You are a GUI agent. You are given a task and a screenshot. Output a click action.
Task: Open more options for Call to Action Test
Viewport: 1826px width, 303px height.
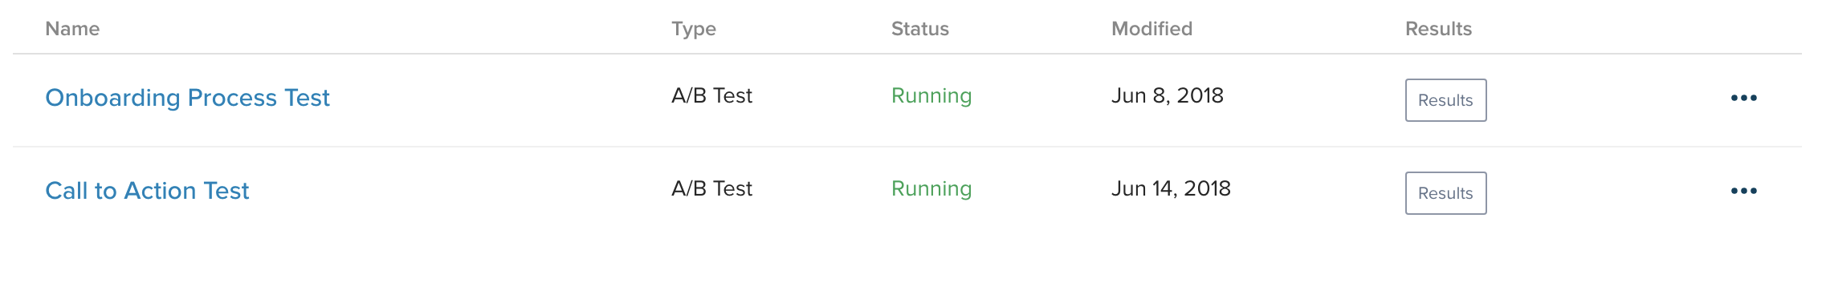[1743, 191]
